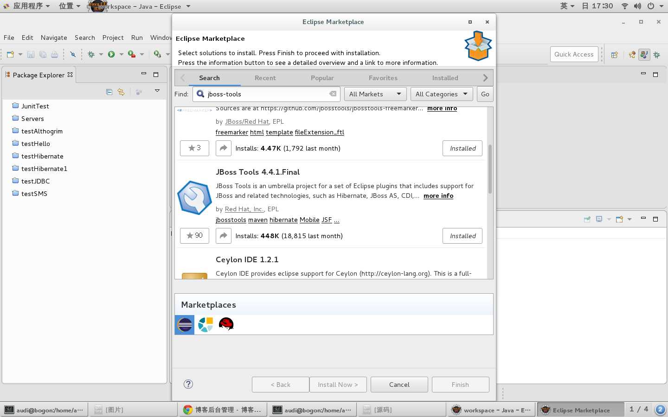Open the Package Explorer view menu triangle

[x=157, y=91]
